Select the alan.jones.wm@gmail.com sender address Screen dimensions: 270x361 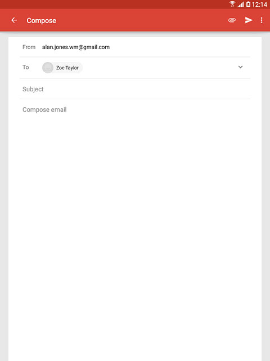(x=76, y=47)
